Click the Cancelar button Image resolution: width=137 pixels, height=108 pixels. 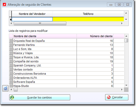[x=117, y=97]
